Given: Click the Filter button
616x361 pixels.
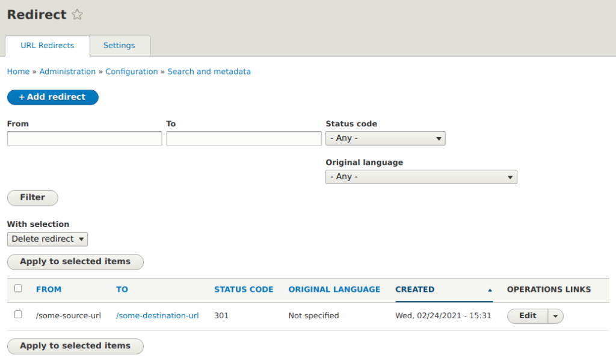Looking at the screenshot, I should [x=32, y=197].
